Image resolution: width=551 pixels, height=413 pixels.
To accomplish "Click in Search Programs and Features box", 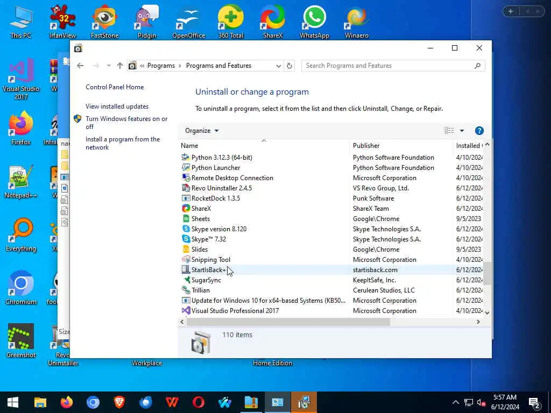I will 388,66.
